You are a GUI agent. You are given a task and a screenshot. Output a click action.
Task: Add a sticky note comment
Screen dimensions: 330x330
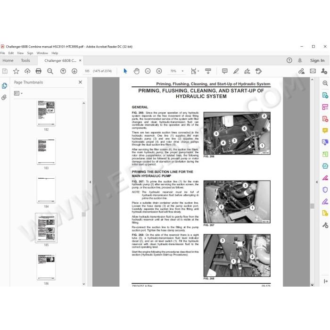224,71
